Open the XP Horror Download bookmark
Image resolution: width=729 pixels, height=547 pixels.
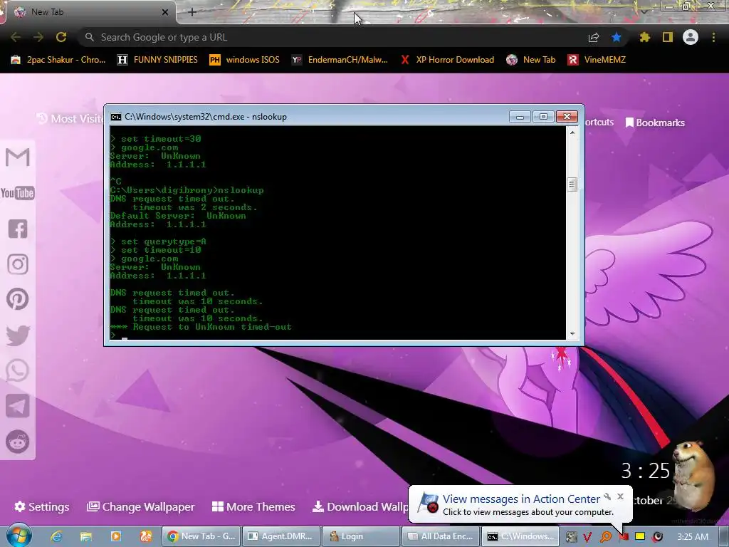click(448, 60)
